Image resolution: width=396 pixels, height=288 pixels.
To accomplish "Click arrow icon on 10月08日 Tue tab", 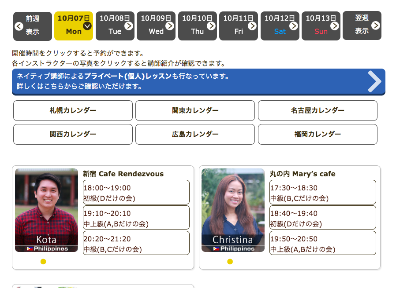I will click(129, 26).
